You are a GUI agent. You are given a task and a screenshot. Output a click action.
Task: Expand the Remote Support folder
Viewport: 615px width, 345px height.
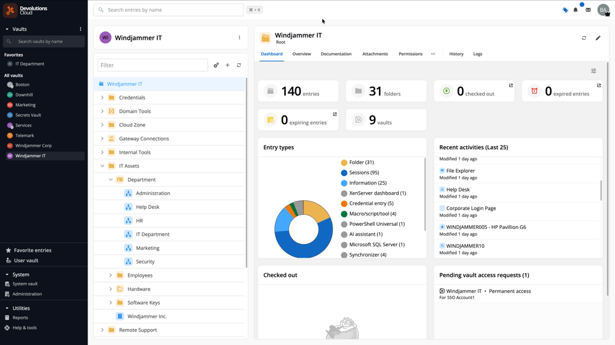[x=102, y=330]
